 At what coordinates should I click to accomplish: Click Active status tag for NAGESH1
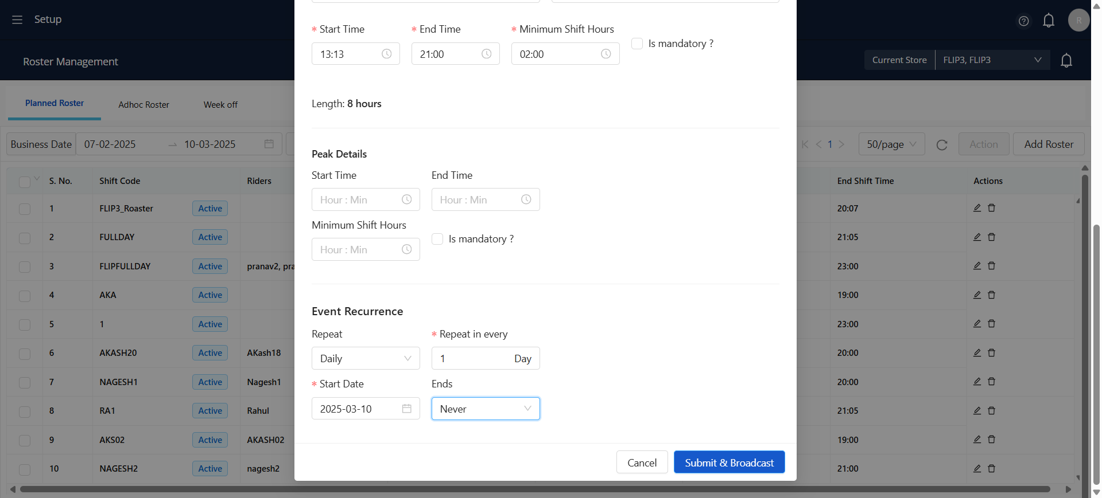tap(210, 382)
